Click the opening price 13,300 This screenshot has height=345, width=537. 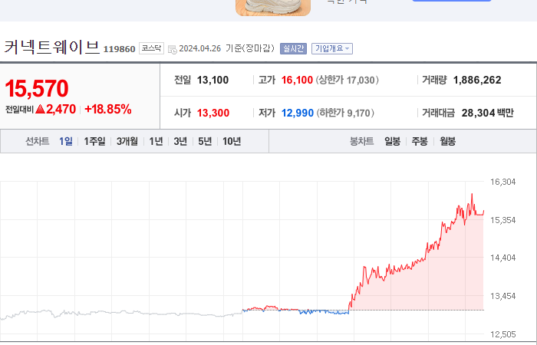point(213,113)
